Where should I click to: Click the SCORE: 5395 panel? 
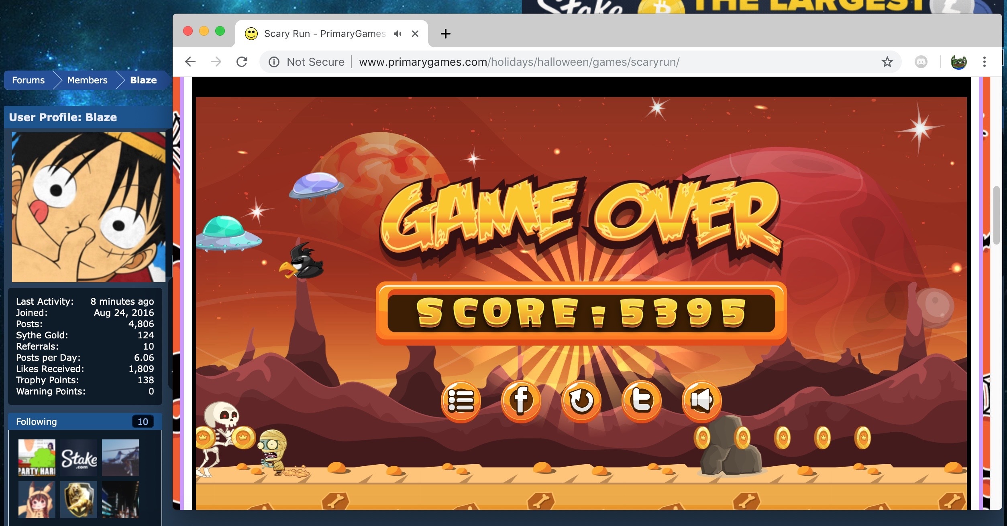(581, 313)
